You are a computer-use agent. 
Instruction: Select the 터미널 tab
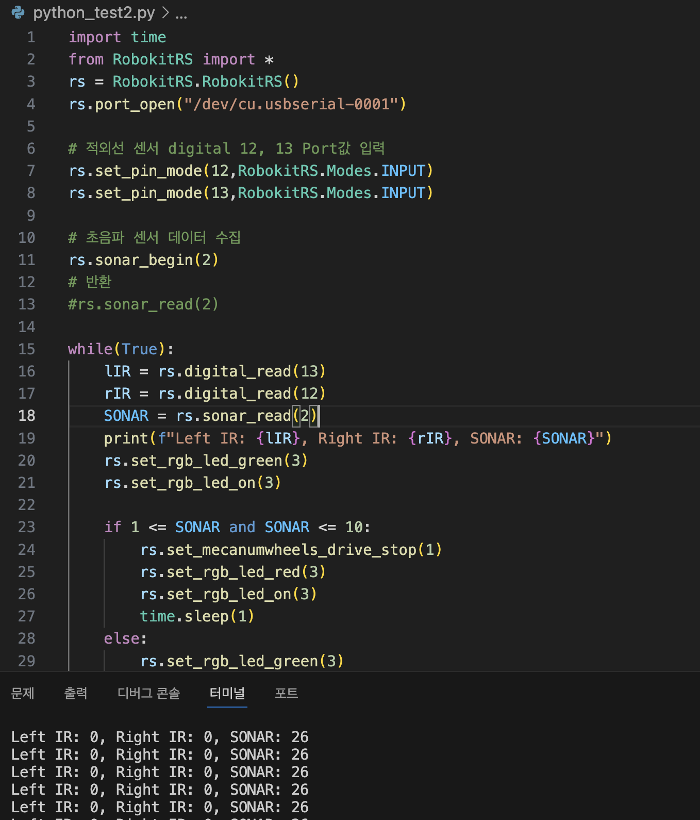pyautogui.click(x=227, y=693)
